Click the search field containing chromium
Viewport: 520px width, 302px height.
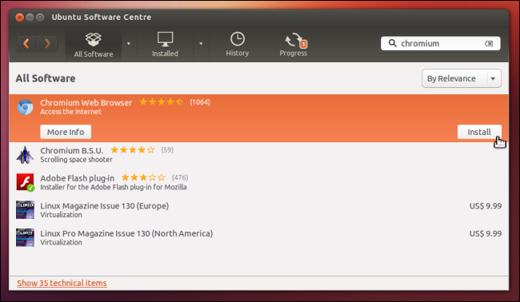click(441, 43)
